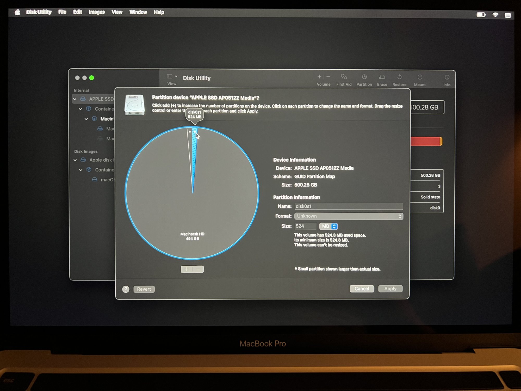The height and width of the screenshot is (391, 521).
Task: Click the red used-space bar
Action: point(426,142)
